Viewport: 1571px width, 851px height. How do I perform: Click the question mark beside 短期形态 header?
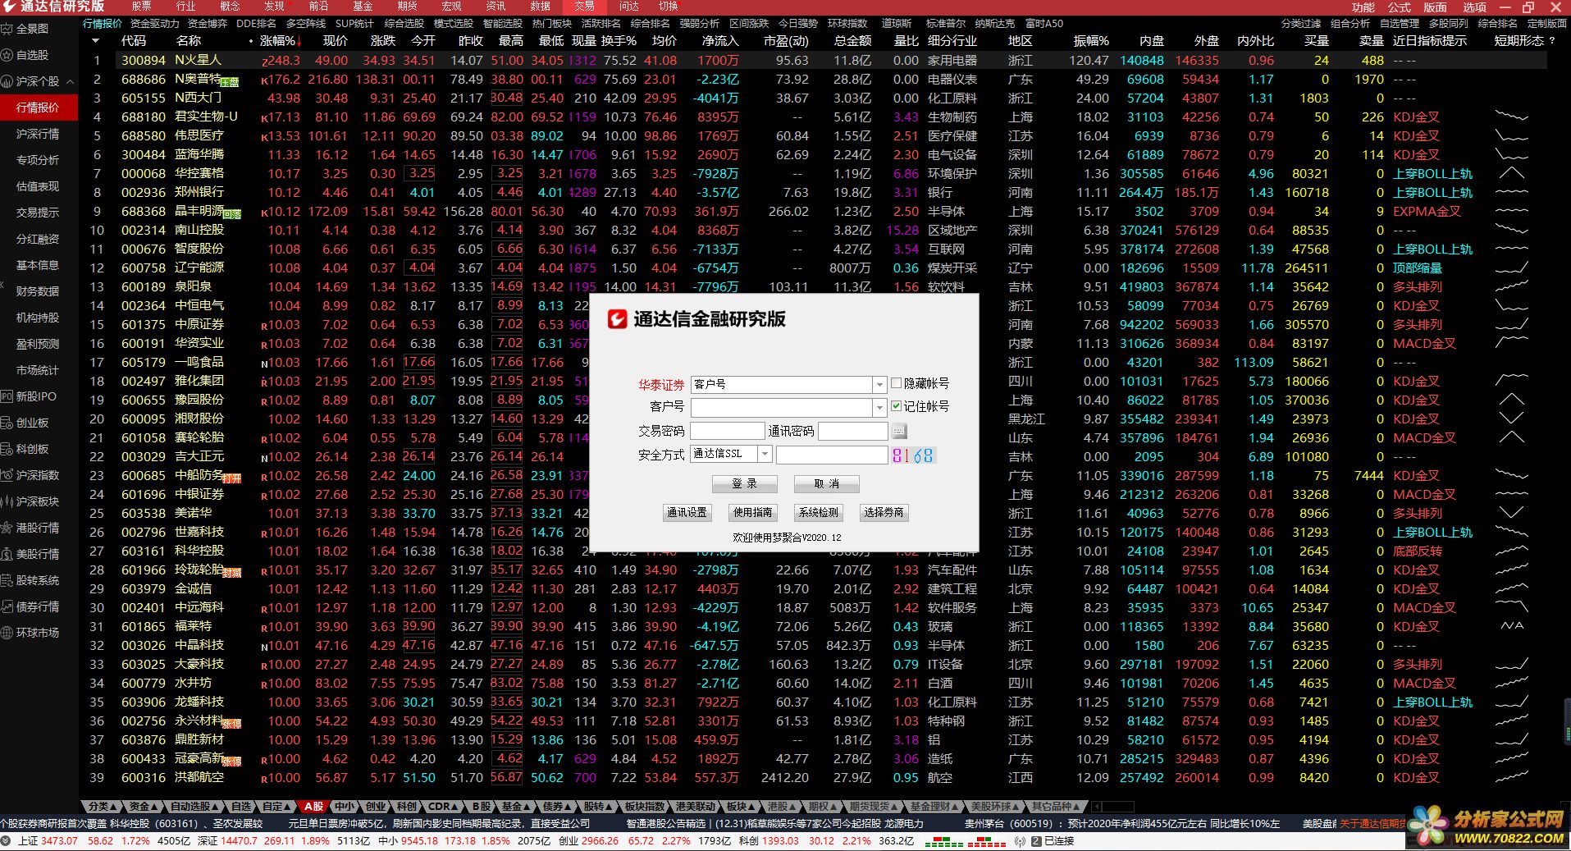coord(1551,40)
